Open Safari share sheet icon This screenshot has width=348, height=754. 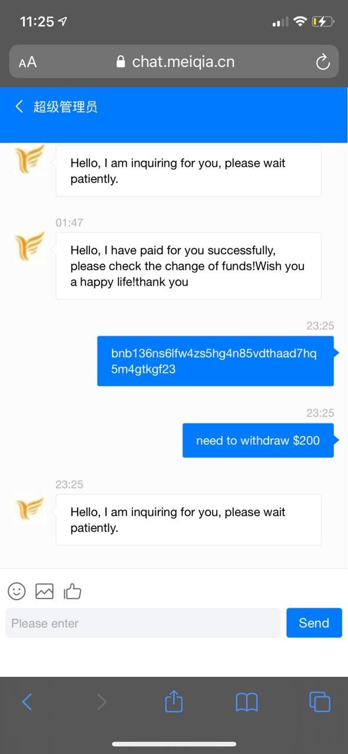coord(174,701)
